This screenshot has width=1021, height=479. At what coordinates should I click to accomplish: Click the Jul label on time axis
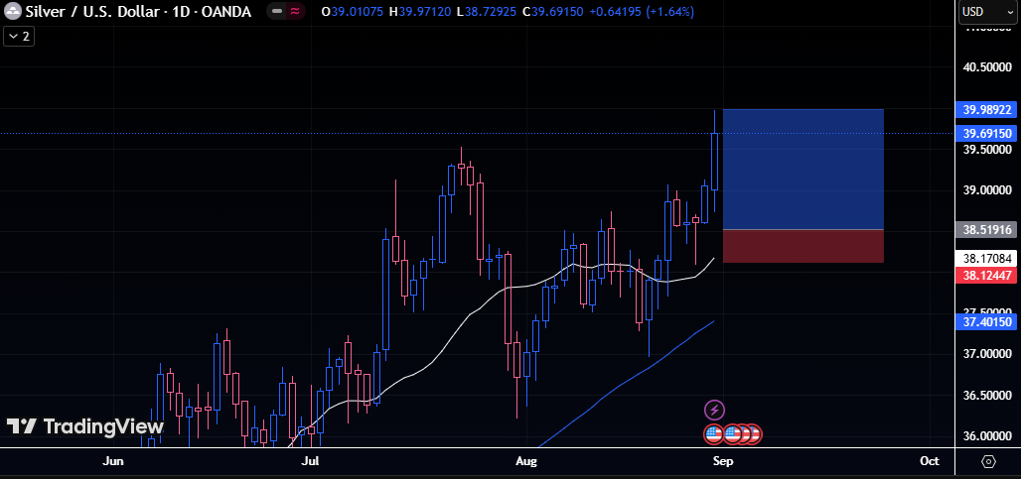click(x=311, y=461)
